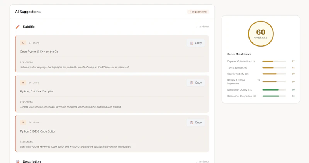Click the 'Score Breakdown' heading
This screenshot has width=309, height=163.
point(239,54)
